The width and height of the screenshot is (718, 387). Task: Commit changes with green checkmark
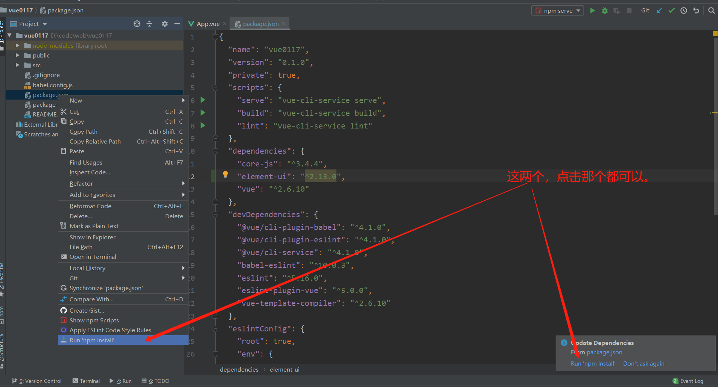pyautogui.click(x=672, y=11)
